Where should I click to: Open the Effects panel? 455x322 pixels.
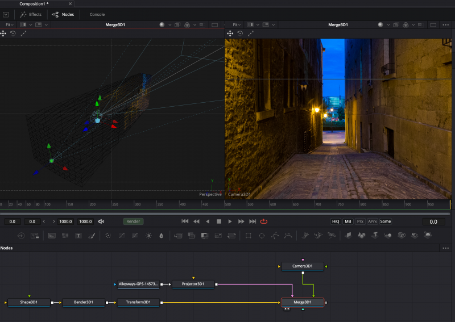tap(31, 14)
